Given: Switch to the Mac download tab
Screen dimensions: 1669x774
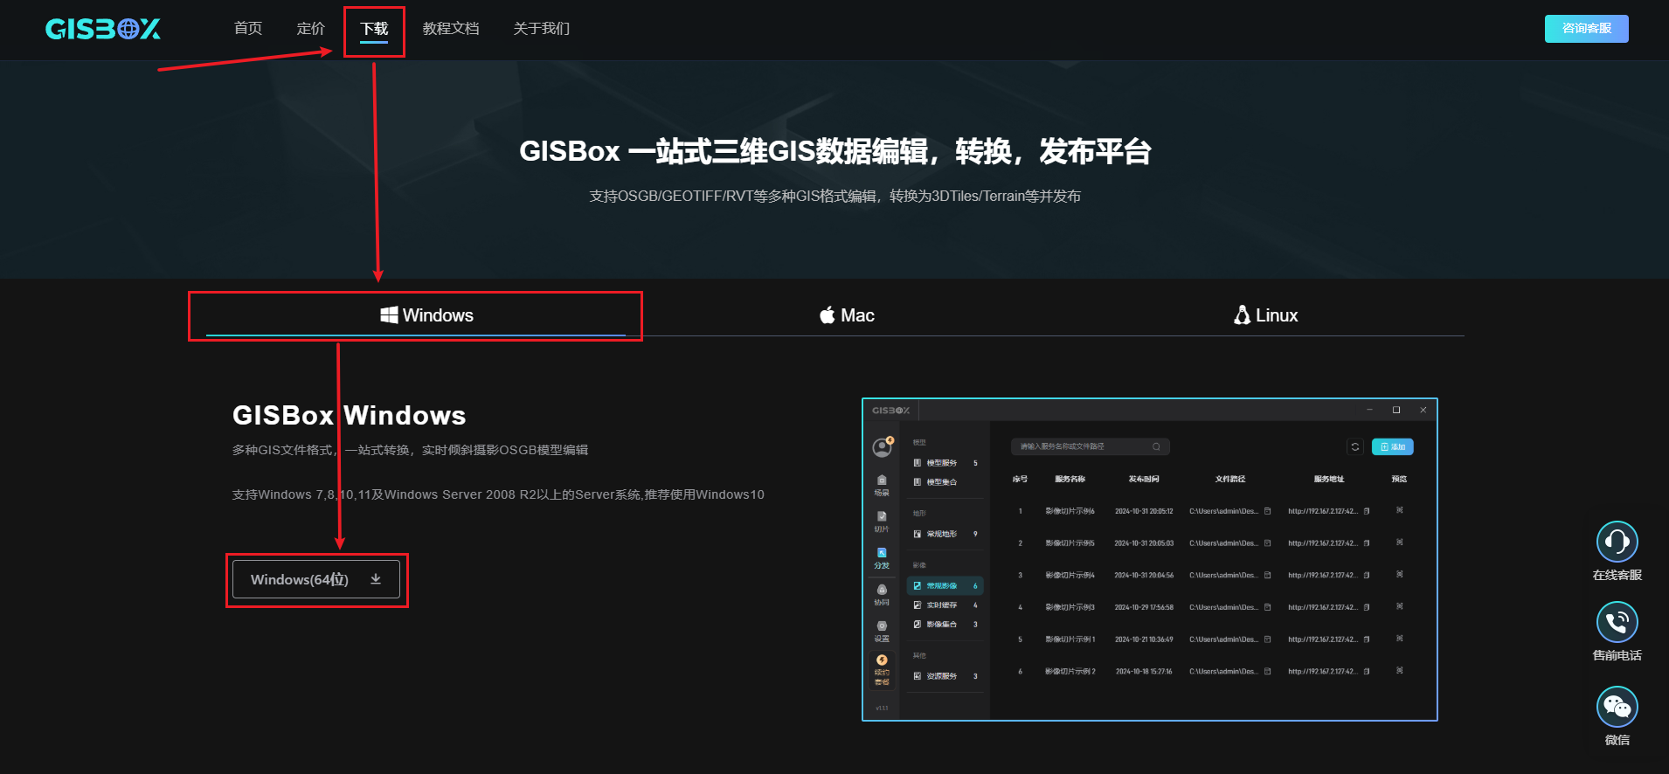Looking at the screenshot, I should pyautogui.click(x=847, y=315).
